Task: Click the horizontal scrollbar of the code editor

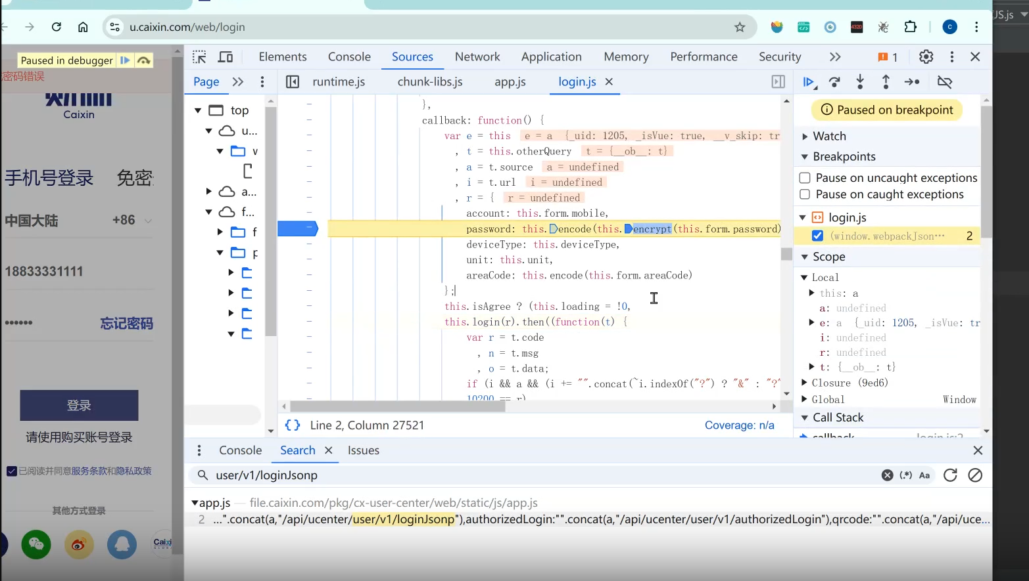Action: (397, 406)
